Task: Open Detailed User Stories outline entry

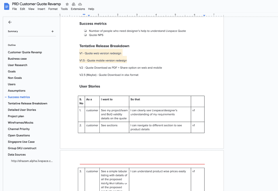Action: 22,110
